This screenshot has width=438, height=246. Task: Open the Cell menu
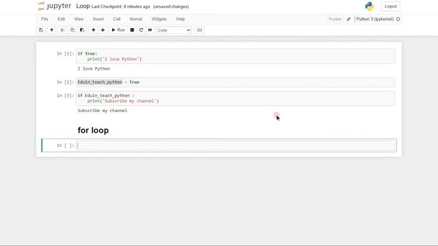coord(117,19)
